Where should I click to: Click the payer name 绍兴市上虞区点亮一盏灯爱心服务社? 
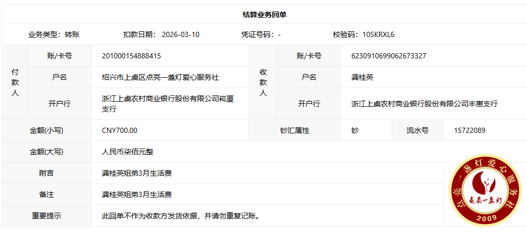pos(160,77)
